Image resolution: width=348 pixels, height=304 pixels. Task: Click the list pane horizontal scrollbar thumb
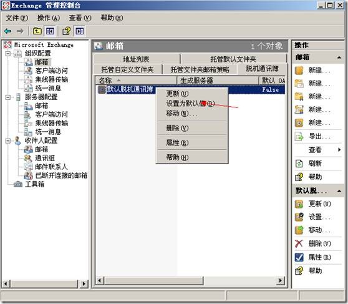(153, 280)
